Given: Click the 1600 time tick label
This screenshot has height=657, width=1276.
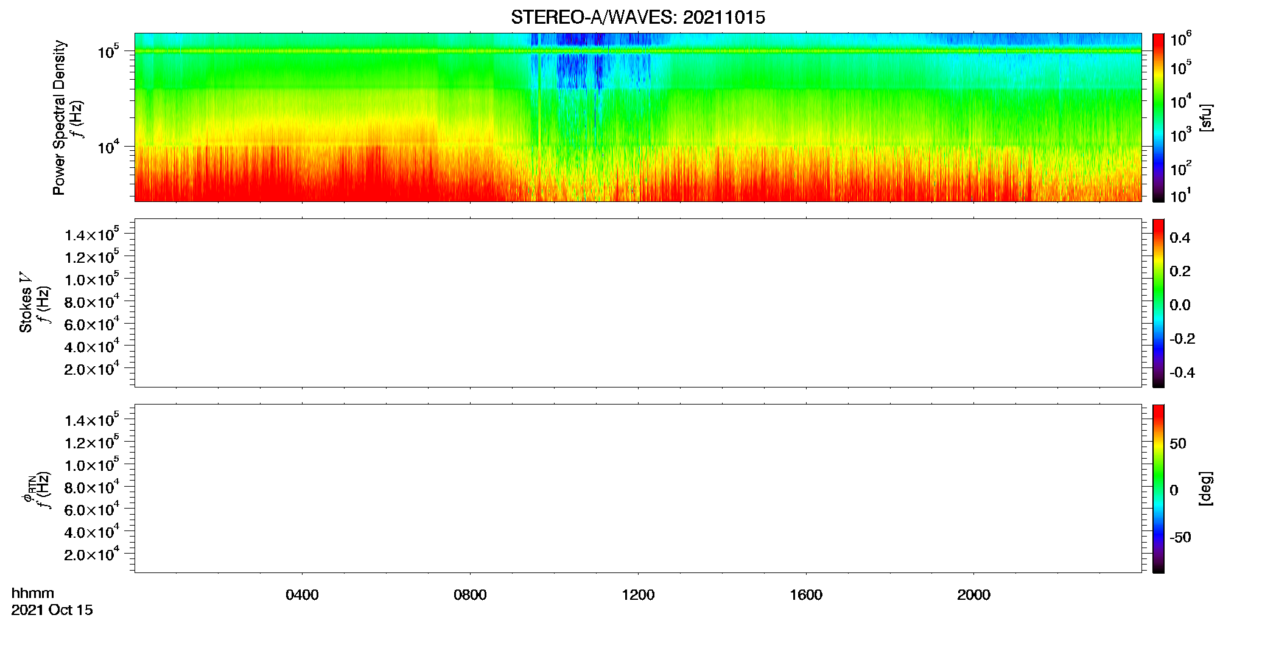Looking at the screenshot, I should pos(806,595).
